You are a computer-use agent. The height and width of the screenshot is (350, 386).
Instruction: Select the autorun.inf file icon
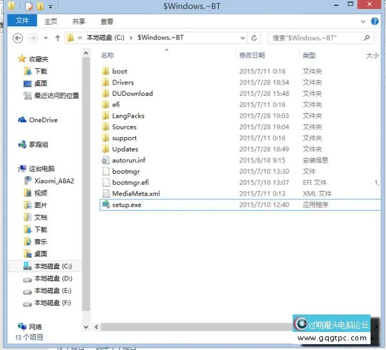click(x=106, y=160)
